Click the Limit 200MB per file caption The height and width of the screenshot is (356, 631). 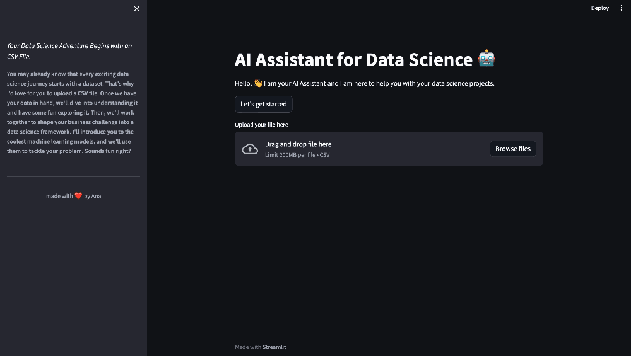coord(297,155)
